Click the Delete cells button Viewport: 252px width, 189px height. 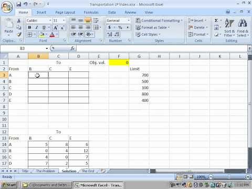(198, 27)
